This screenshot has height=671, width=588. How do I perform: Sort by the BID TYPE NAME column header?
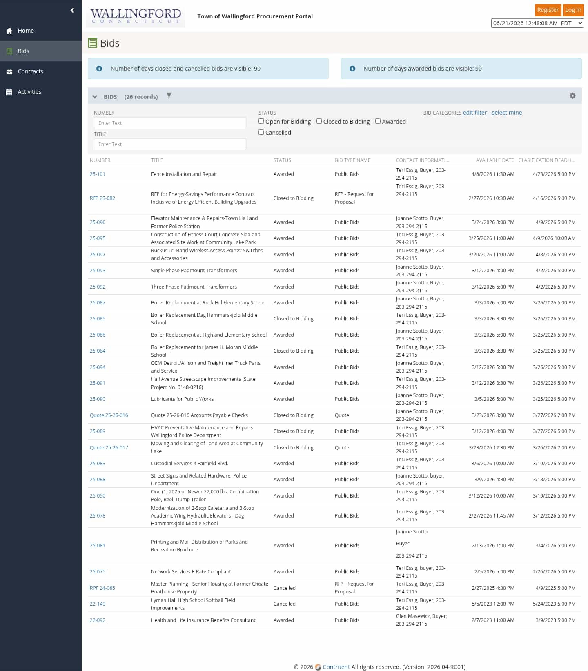coord(353,160)
